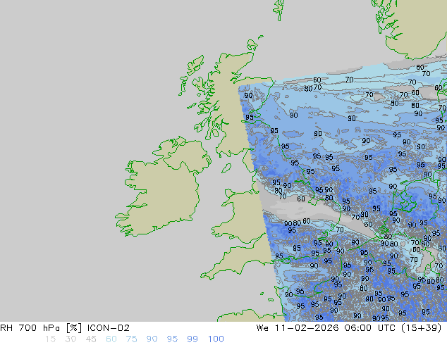Click the 'We' weekday abbreviation

(262, 328)
